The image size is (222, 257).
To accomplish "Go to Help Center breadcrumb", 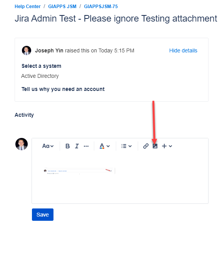I will (x=28, y=7).
